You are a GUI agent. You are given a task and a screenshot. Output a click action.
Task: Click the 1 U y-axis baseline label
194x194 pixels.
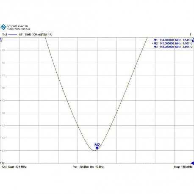(2, 163)
